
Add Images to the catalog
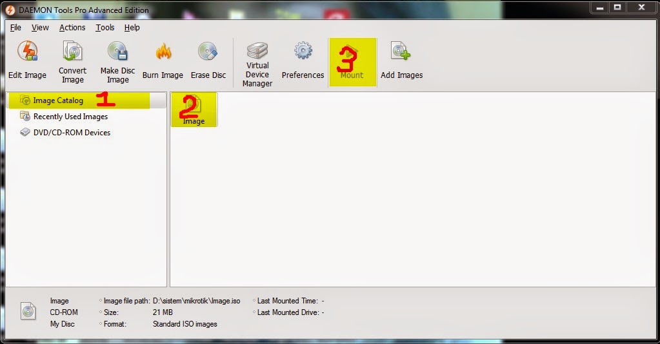401,61
